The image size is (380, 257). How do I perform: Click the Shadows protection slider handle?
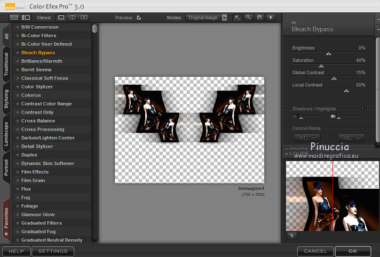pos(301,118)
